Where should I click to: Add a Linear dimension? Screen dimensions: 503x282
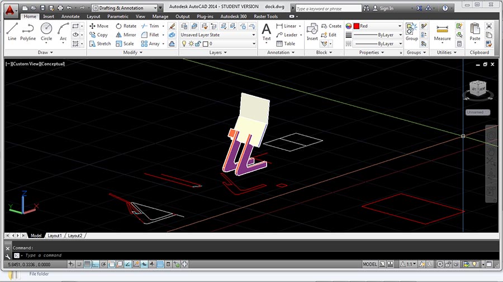tap(287, 26)
